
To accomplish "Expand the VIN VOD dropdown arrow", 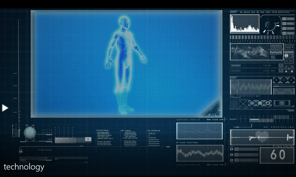I will click(x=281, y=65).
